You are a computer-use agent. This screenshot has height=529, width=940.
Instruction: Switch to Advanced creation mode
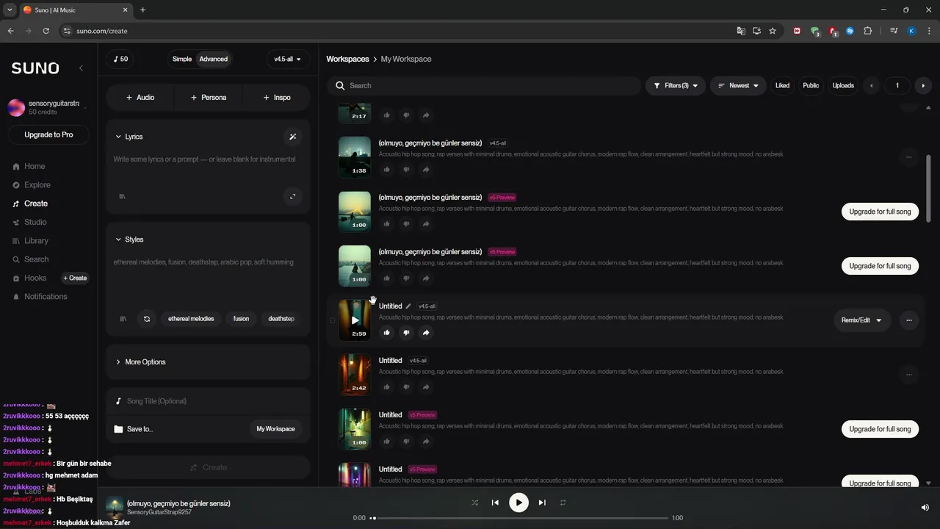[x=214, y=59]
